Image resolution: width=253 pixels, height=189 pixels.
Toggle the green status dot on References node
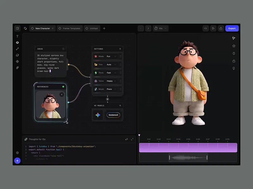click(x=63, y=87)
